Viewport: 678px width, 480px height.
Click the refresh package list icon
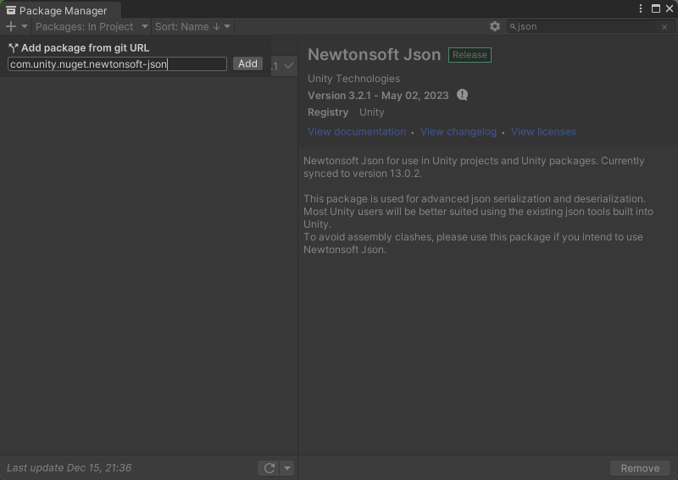point(270,468)
